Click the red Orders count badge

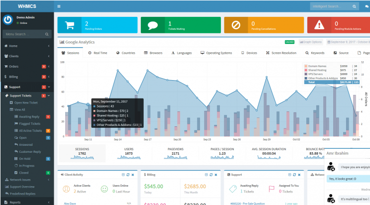pyautogui.click(x=44, y=67)
